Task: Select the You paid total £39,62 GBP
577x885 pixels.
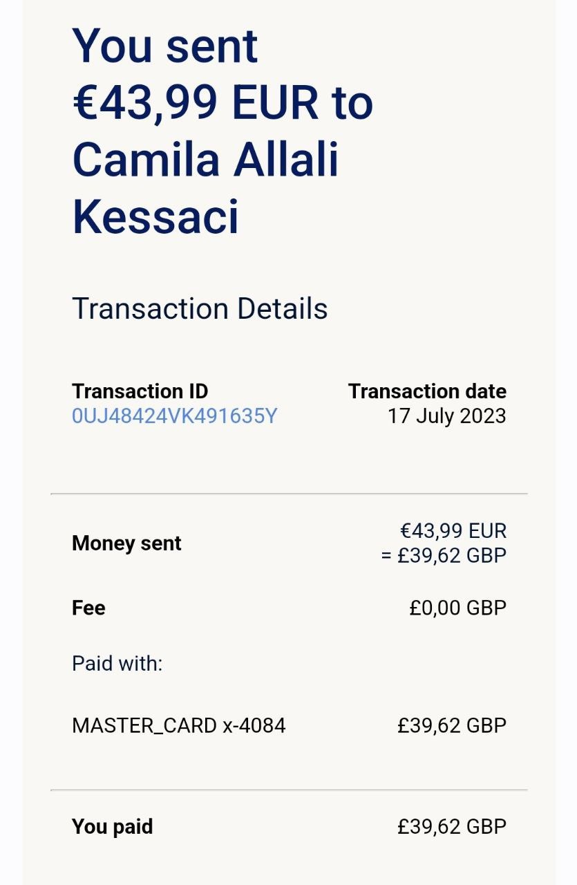Action: coord(452,827)
